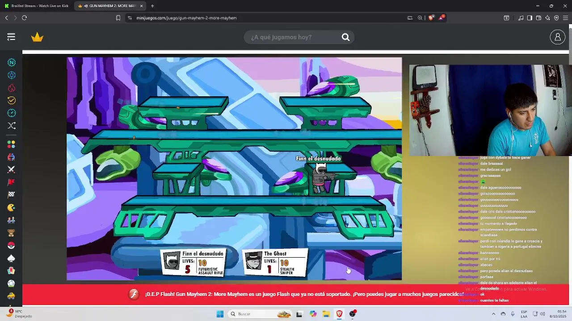Open the checkered flag racing category

click(11, 194)
